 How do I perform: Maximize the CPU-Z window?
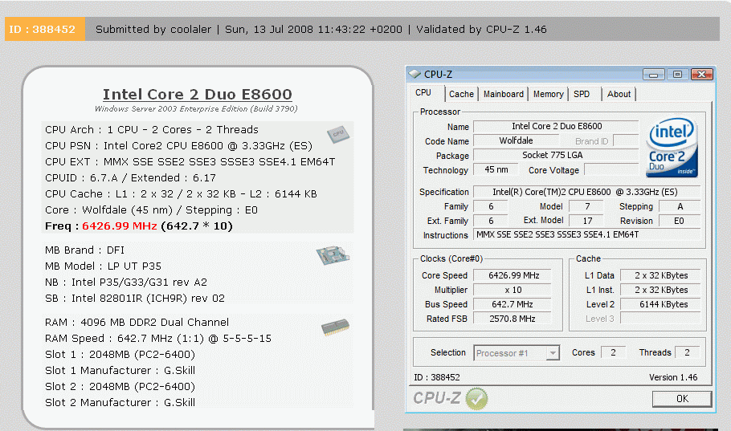pyautogui.click(x=676, y=75)
